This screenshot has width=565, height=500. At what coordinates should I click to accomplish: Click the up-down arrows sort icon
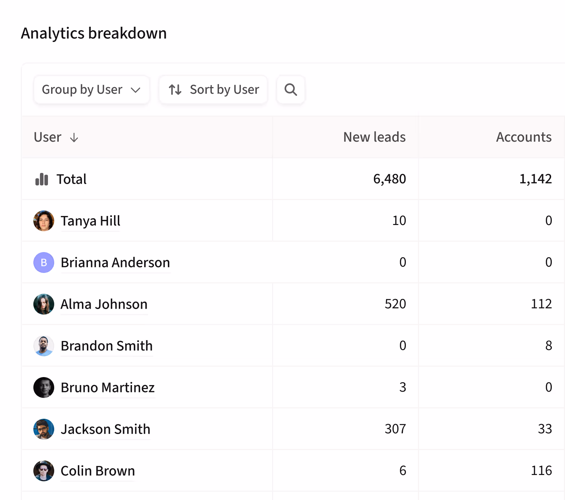(175, 90)
